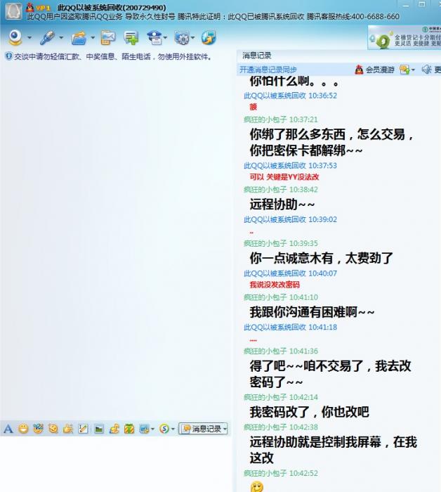This screenshot has width=441, height=492.
Task: Click the yellow duck music icon
Action: click(114, 428)
